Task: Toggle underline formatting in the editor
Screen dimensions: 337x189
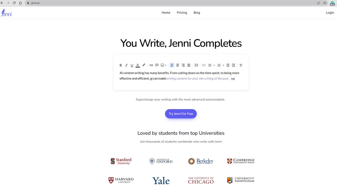Action: pos(132,65)
